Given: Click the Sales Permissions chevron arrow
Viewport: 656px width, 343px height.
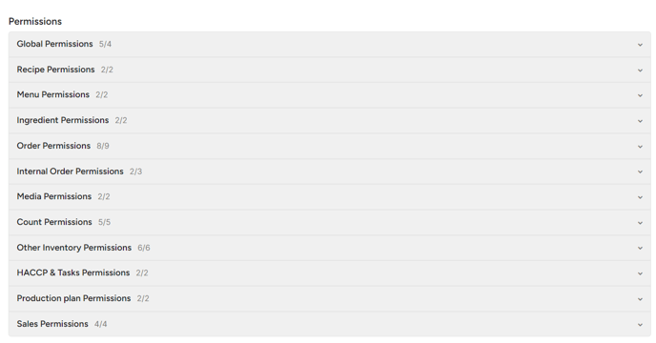Looking at the screenshot, I should tap(640, 325).
